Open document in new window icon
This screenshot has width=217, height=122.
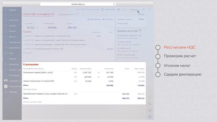pyautogui.click(x=143, y=9)
